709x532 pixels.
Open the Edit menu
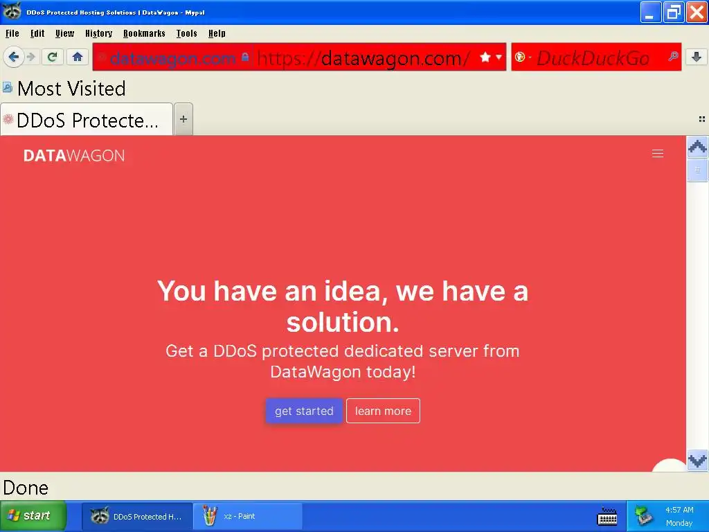(x=37, y=33)
